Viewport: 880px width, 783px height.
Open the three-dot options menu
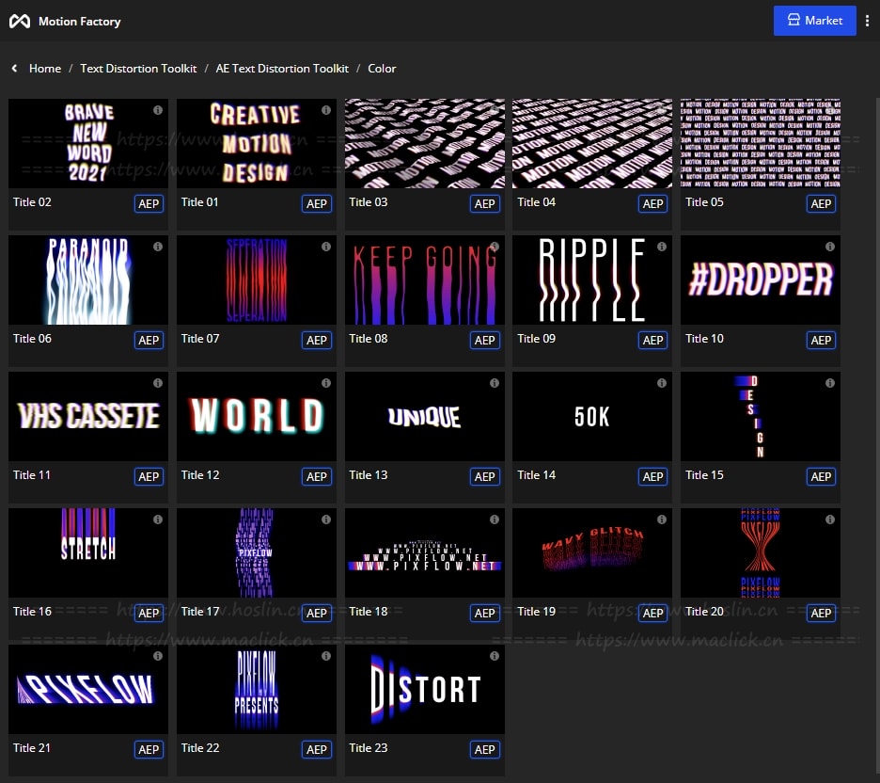[867, 21]
